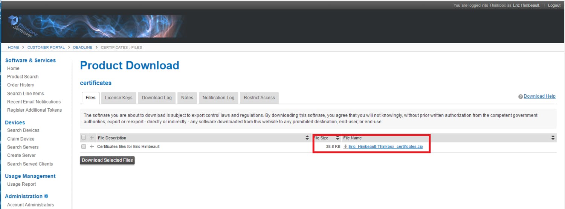This screenshot has height=209, width=565.
Task: Open Create Server in the sidebar
Action: [21, 156]
